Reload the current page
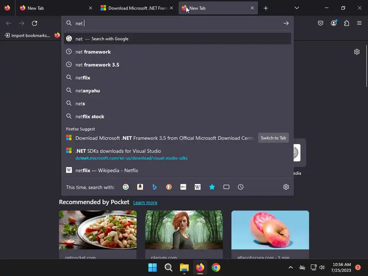Screen dimensions: 368x276 pyautogui.click(x=34, y=23)
